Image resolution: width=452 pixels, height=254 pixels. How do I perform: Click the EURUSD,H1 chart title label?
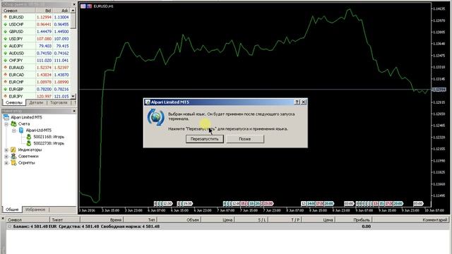pos(103,6)
